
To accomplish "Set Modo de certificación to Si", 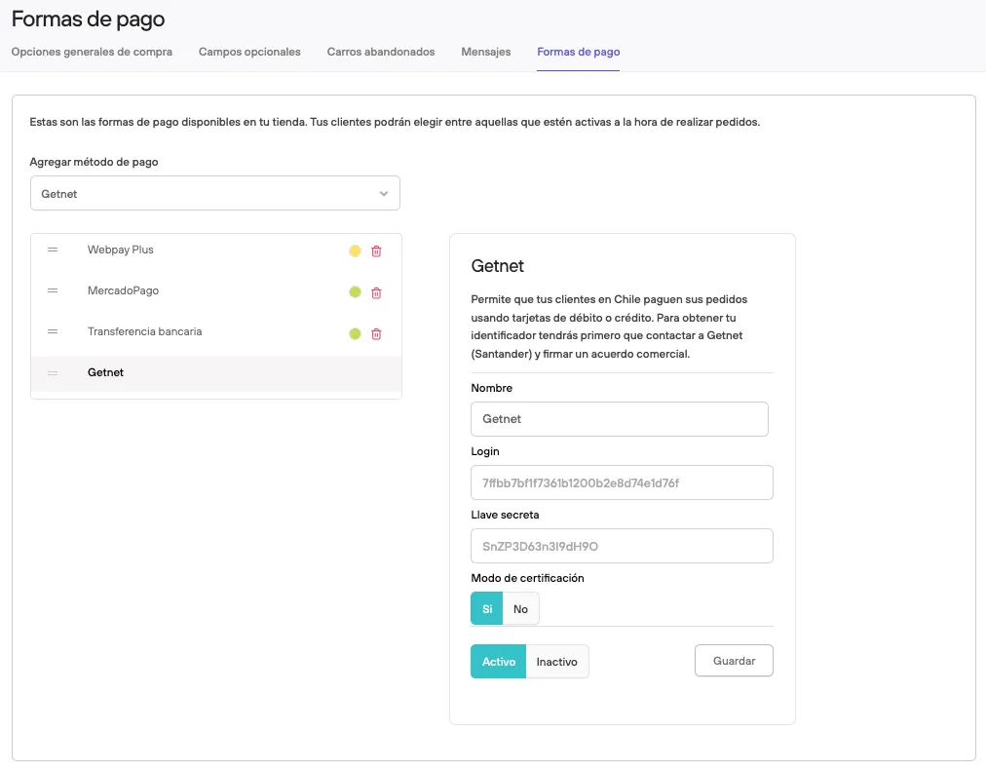I will (487, 608).
